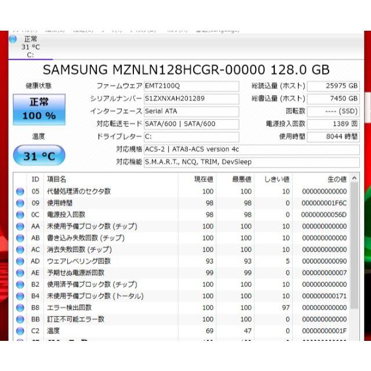Select the エラー検出回数 row

point(181,308)
